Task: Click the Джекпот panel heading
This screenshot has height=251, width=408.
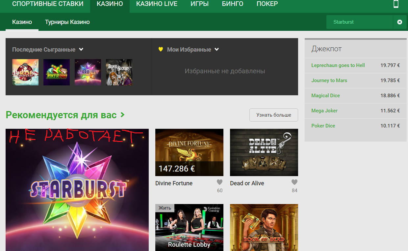Action: (326, 49)
